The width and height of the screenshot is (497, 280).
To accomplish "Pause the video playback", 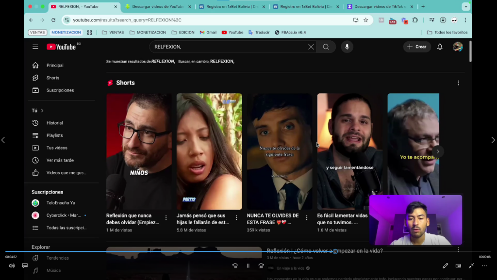I will point(248,266).
